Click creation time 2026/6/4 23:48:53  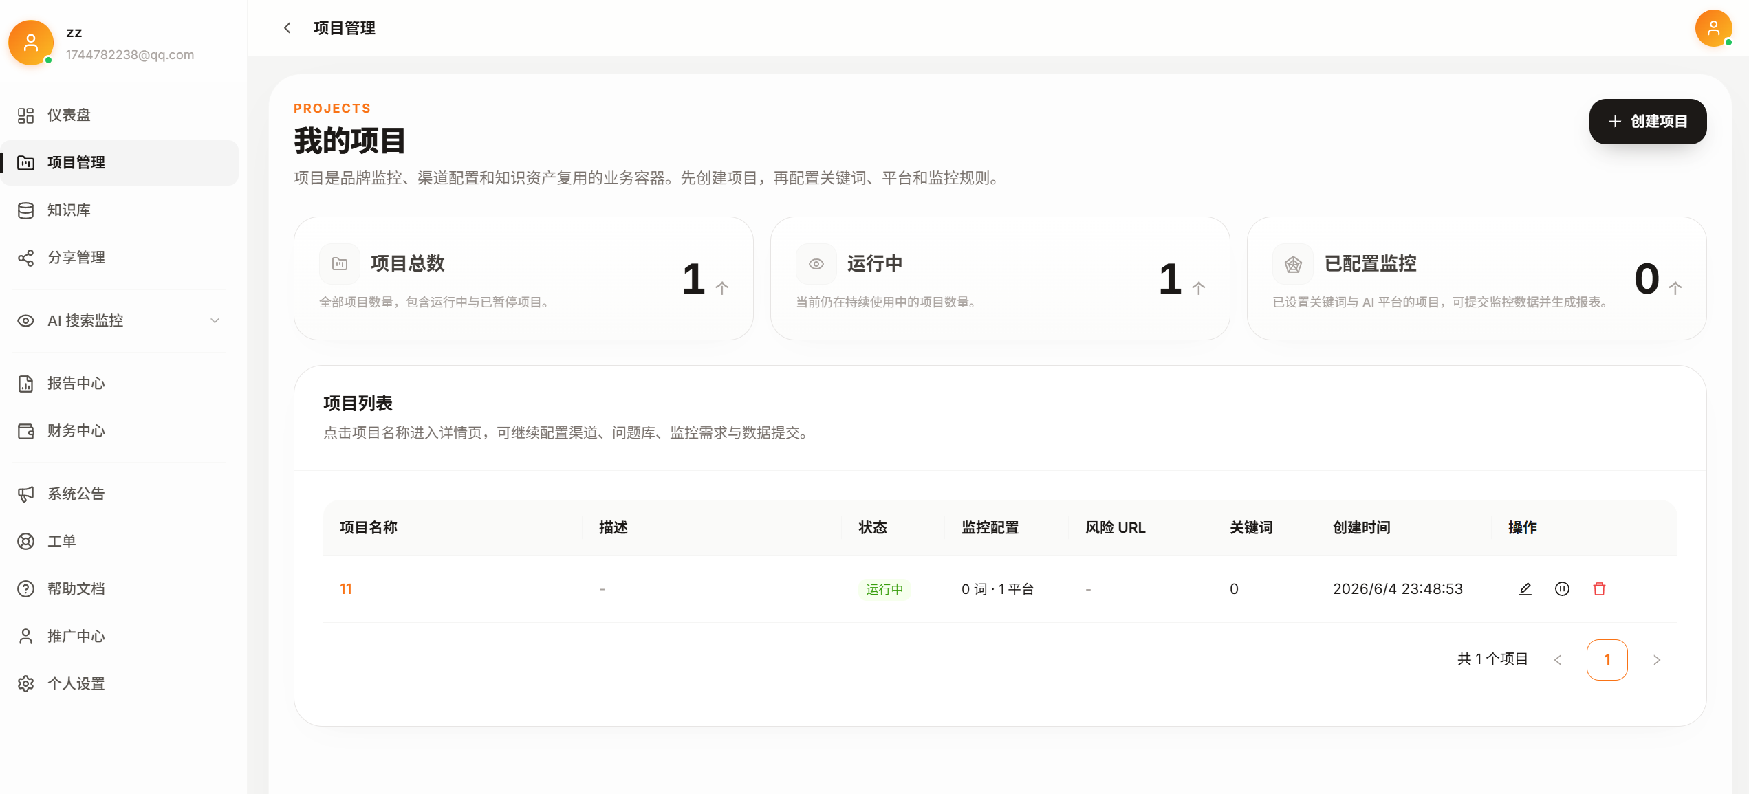click(1398, 589)
